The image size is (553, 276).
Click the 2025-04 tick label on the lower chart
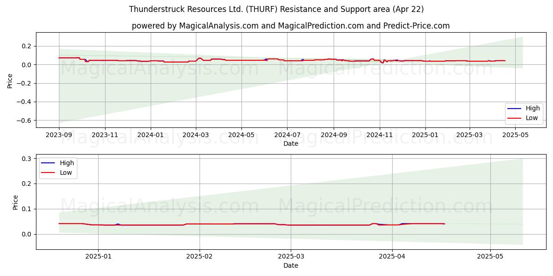(392, 257)
